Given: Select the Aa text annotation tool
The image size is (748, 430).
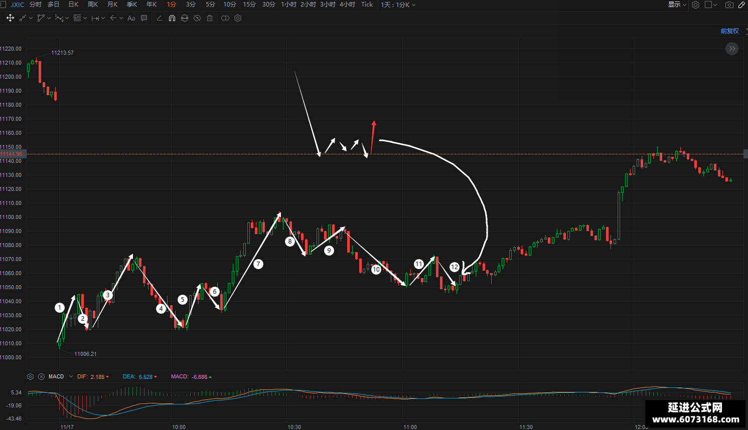Looking at the screenshot, I should (131, 18).
